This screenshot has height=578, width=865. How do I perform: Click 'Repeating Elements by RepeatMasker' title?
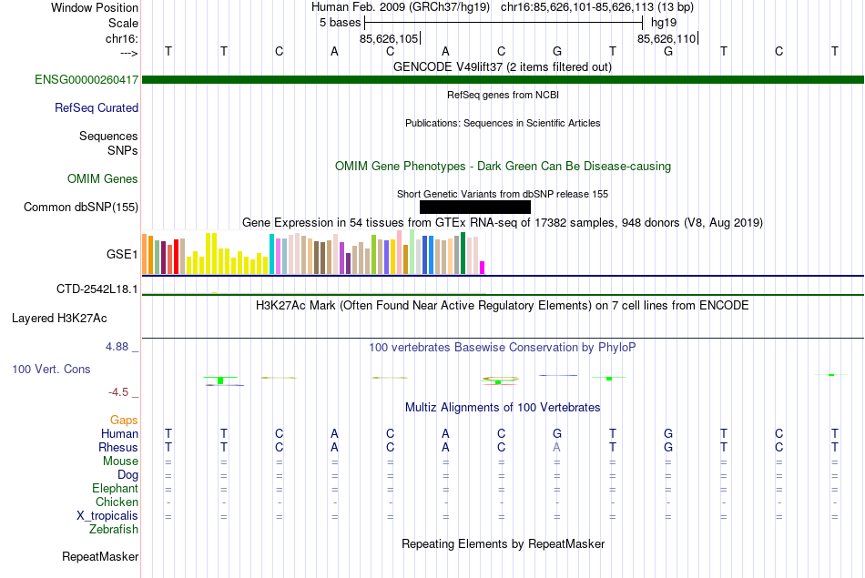pos(504,544)
